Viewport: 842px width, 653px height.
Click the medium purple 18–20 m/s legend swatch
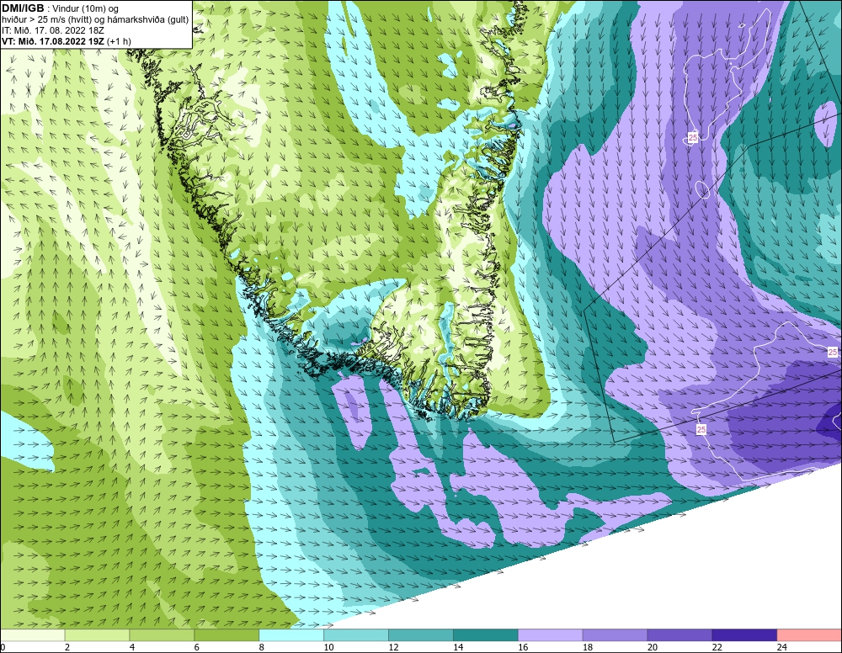point(615,635)
